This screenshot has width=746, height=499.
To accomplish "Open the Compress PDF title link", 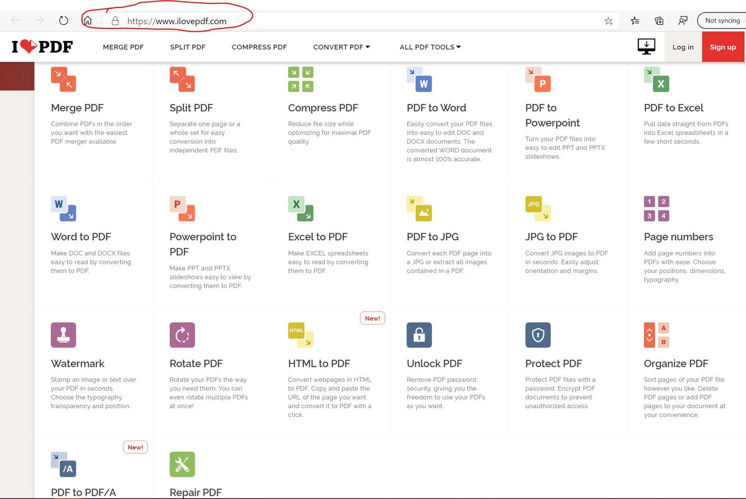I will coord(323,108).
